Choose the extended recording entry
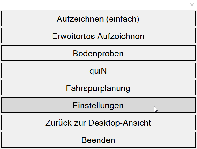The image size is (197, 149). [98, 36]
